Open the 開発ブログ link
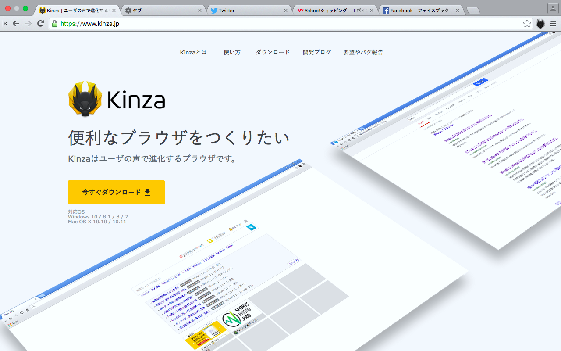The height and width of the screenshot is (351, 561). click(x=317, y=52)
